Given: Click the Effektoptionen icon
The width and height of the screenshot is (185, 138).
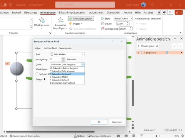Looking at the screenshot, I should [x=42, y=20].
